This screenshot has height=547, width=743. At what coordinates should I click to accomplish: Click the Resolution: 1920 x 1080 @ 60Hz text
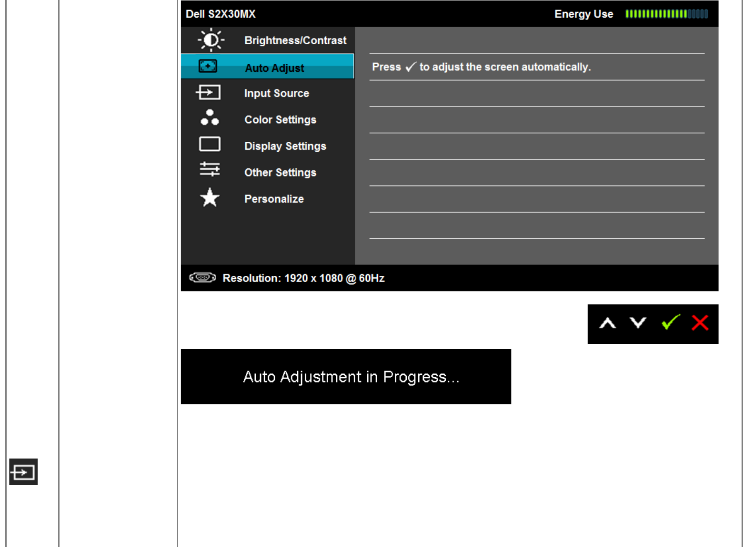(x=303, y=278)
